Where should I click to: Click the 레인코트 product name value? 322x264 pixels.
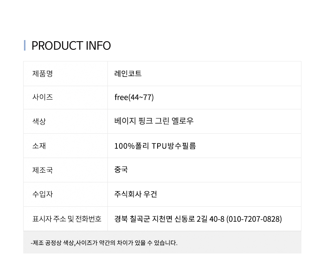(128, 74)
